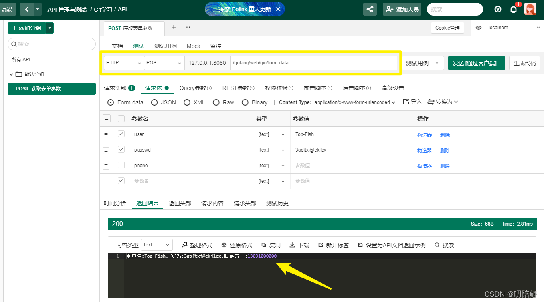Toggle the eye icon beside localhost
This screenshot has width=544, height=302.
[478, 28]
